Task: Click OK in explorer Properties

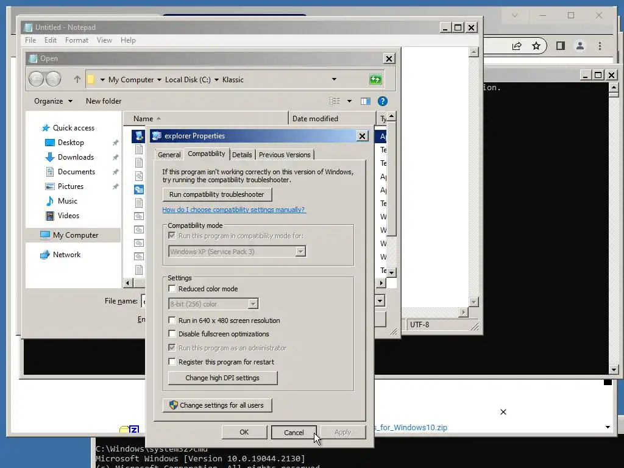Action: tap(244, 432)
